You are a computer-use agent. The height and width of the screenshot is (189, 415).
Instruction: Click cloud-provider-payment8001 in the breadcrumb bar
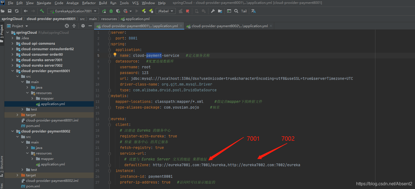coord(51,19)
